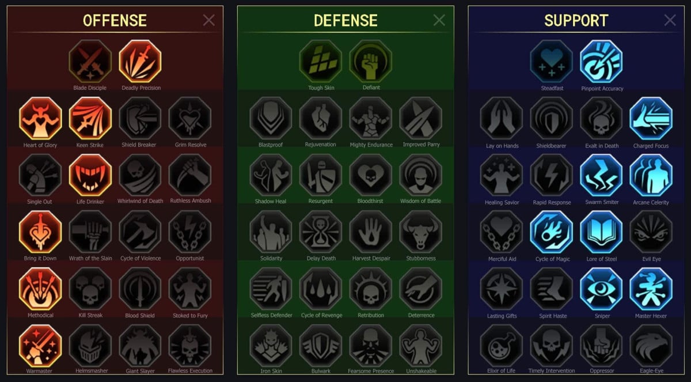Choose the Delay Death hourglass icon
The height and width of the screenshot is (382, 691).
click(321, 232)
